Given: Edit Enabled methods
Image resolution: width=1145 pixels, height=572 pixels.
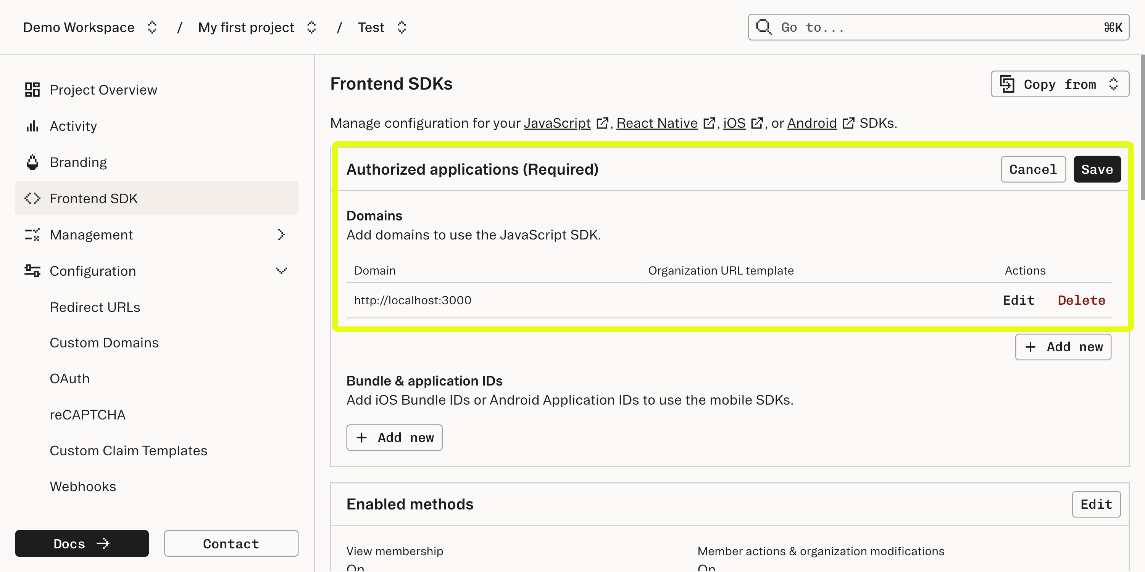Looking at the screenshot, I should 1096,504.
